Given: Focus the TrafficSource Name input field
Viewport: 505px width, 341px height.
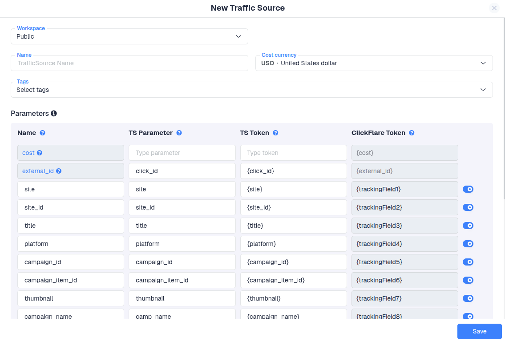Looking at the screenshot, I should (129, 63).
